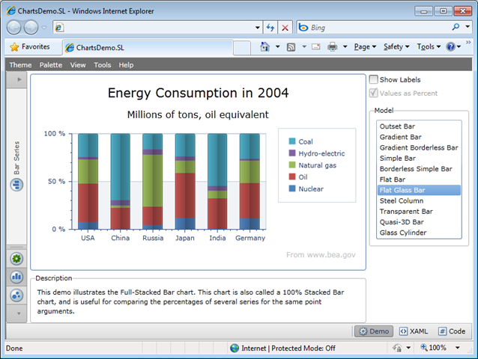Select Gradient Borderless Bar model
Screen dimensions: 478x359
419,147
